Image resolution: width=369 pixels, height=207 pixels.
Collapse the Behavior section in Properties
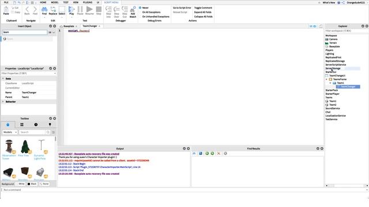coord(3,102)
